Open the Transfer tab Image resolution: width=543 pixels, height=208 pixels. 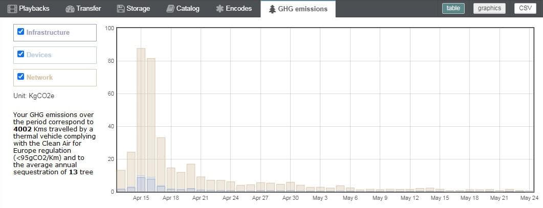click(83, 9)
